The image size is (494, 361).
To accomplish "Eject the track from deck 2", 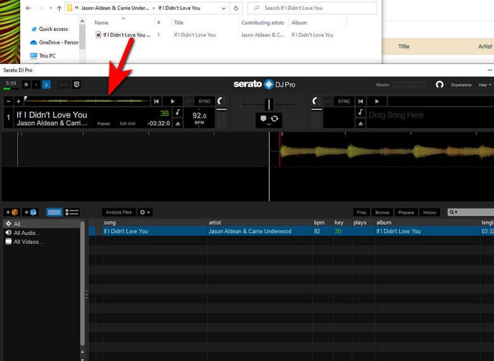I will 361,123.
